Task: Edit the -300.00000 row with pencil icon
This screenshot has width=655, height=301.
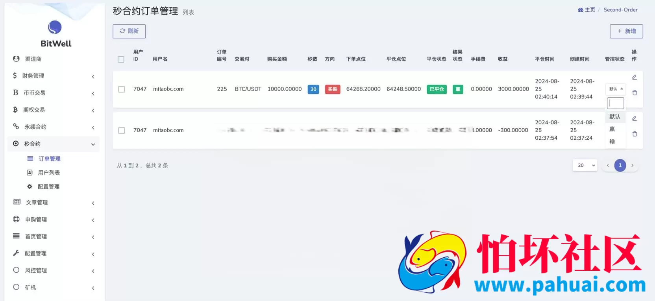Action: (634, 118)
